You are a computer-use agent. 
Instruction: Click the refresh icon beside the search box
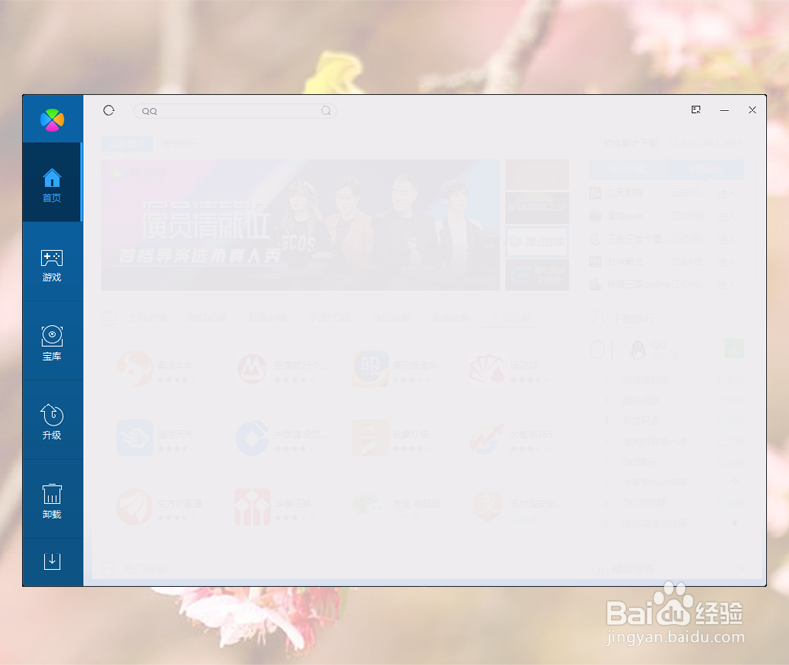coord(108,111)
